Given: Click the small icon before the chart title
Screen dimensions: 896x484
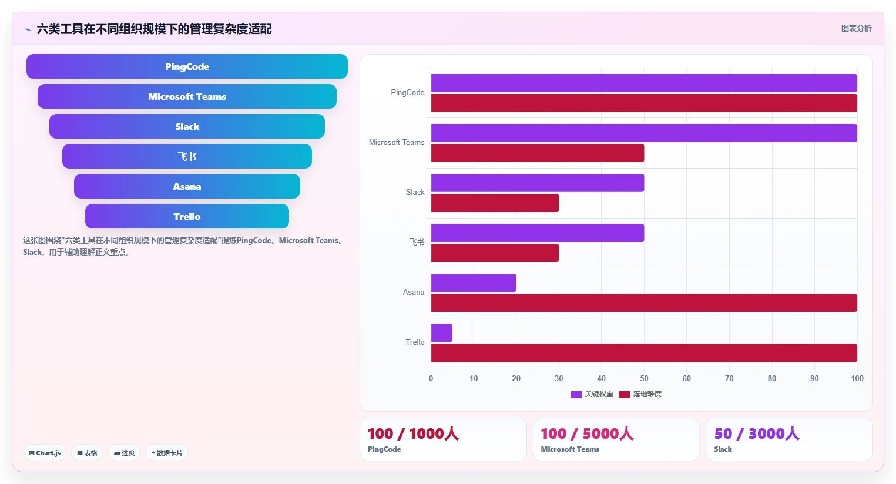Looking at the screenshot, I should 28,29.
